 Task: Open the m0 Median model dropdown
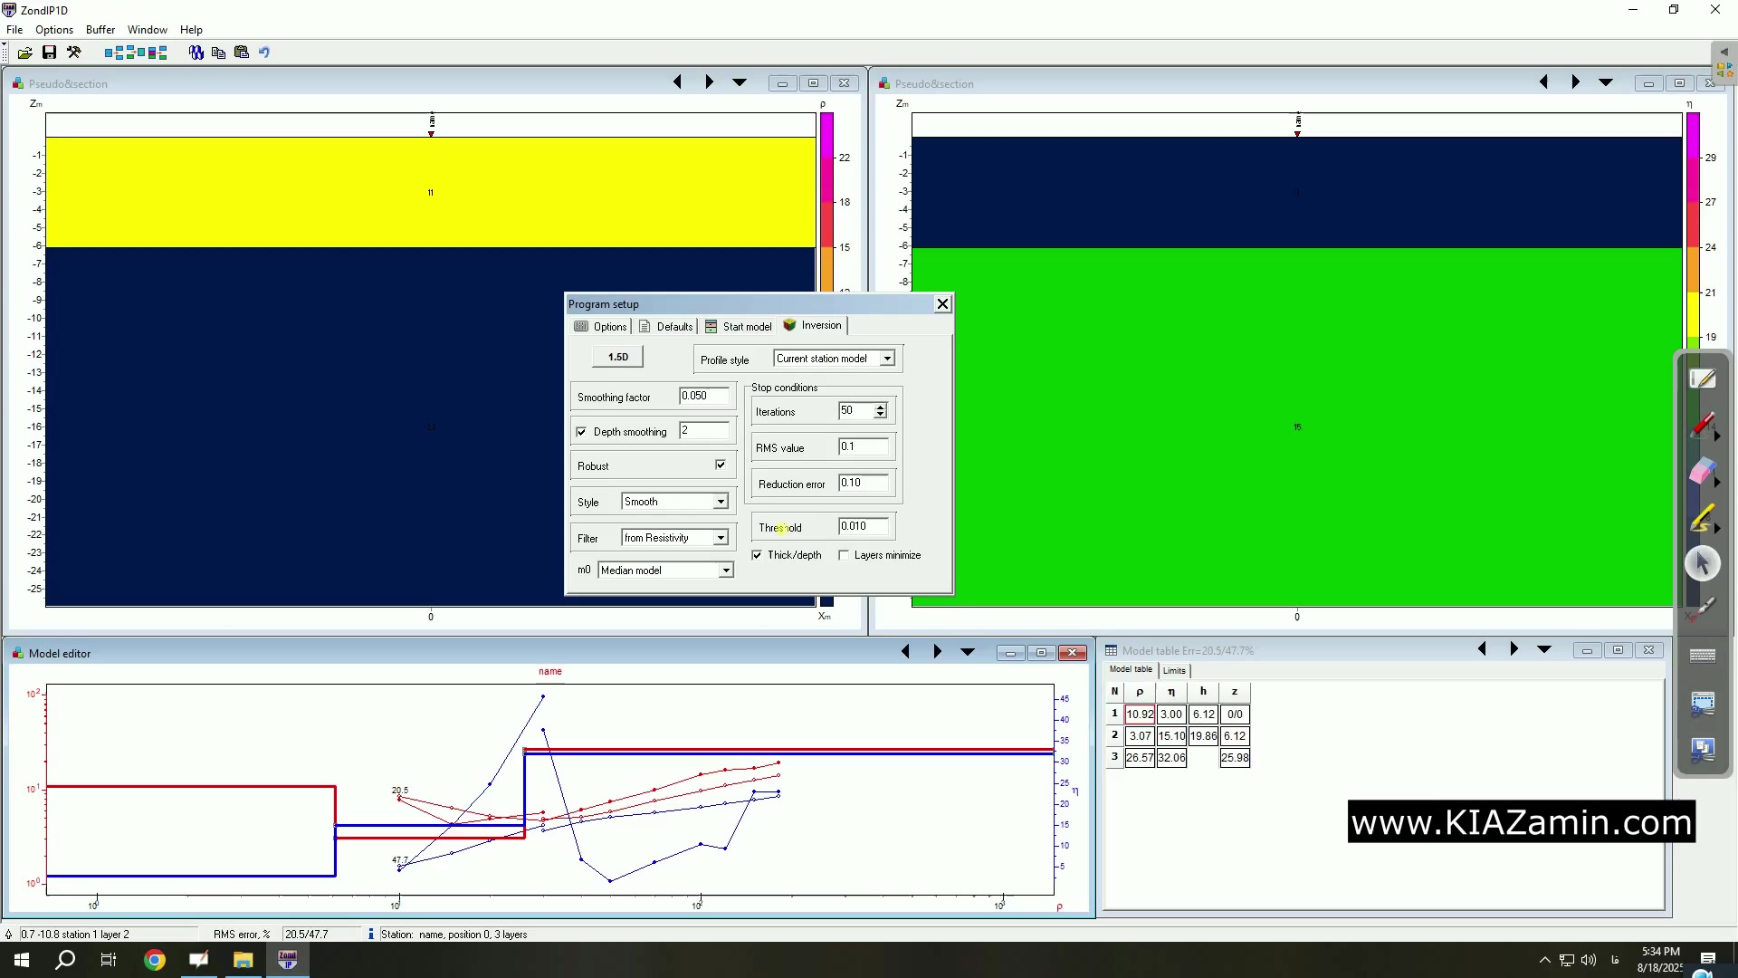pyautogui.click(x=725, y=570)
